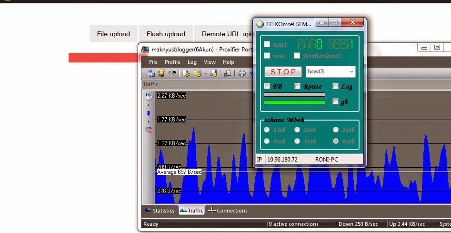
Task: Click the gray progress bar under FB
Action: click(x=294, y=95)
